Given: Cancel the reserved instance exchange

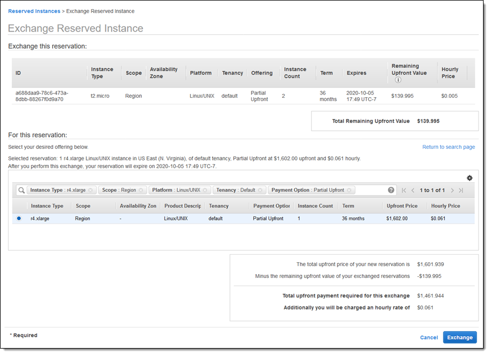Looking at the screenshot, I should (429, 337).
